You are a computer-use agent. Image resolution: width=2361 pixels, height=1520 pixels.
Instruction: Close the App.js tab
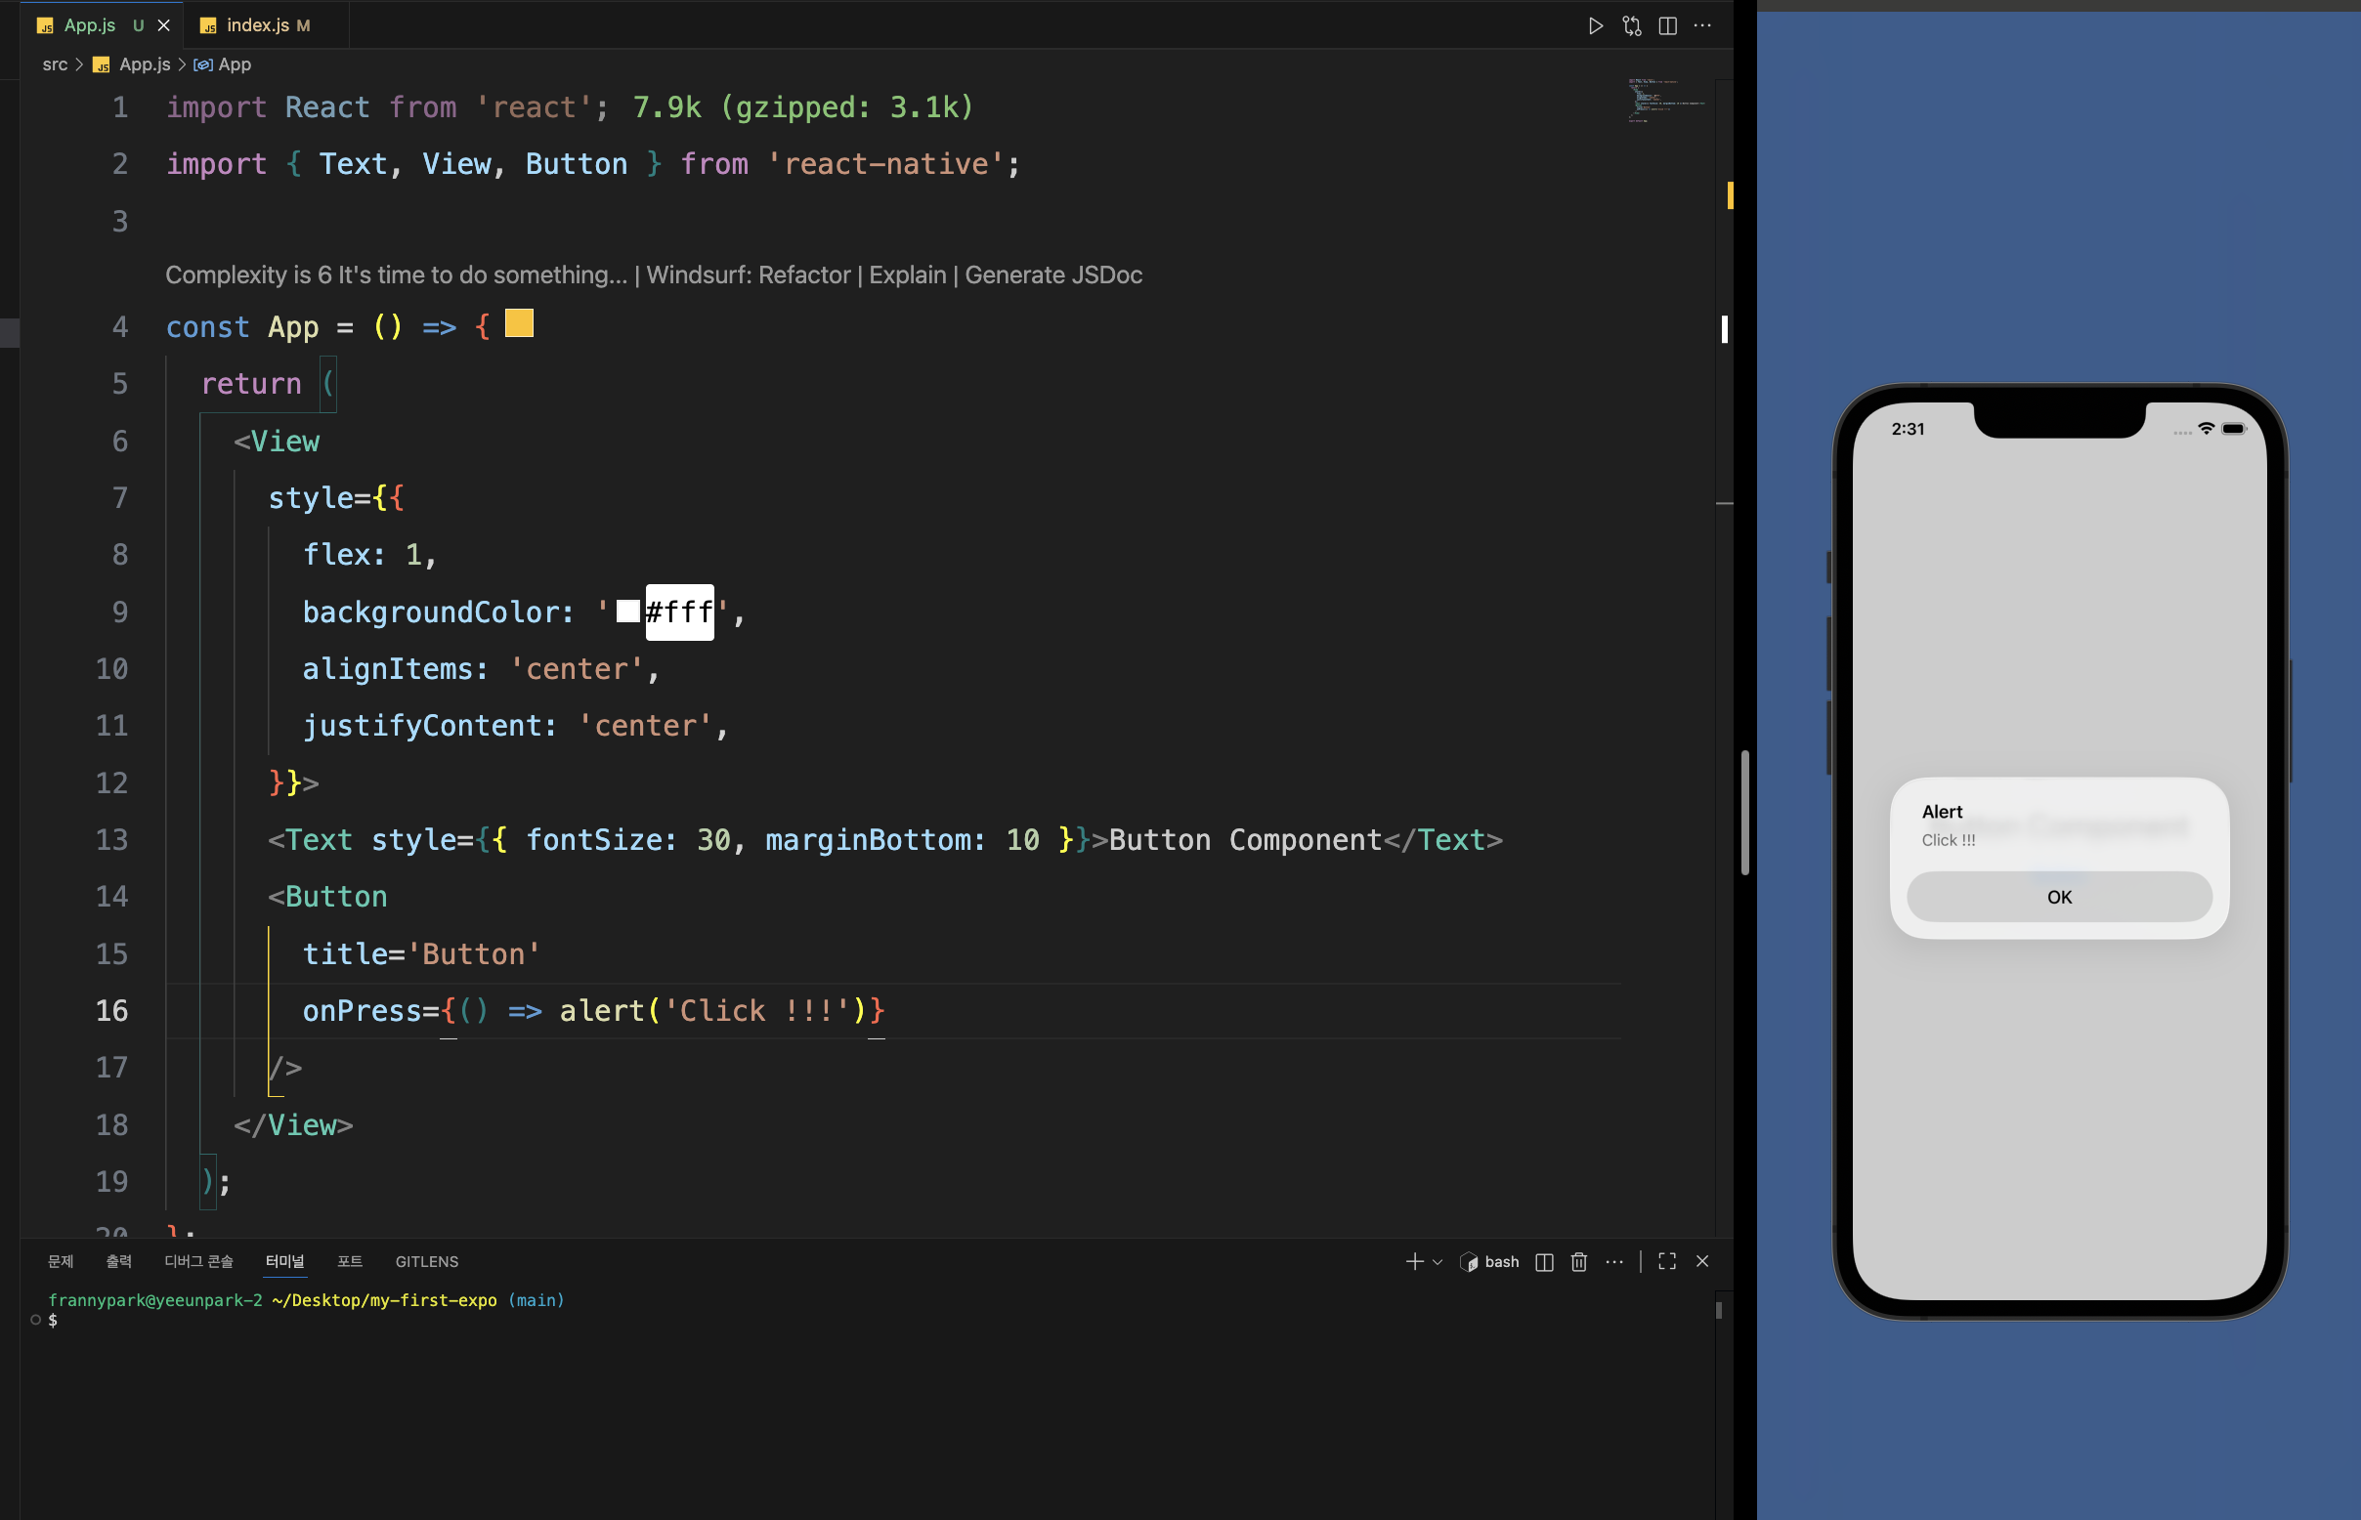click(164, 25)
